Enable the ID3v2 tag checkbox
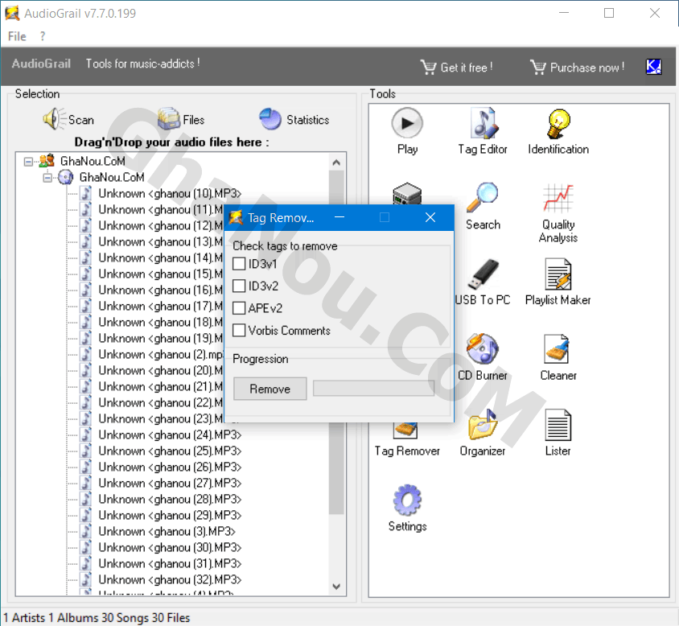Viewport: 679px width, 626px height. (x=239, y=286)
